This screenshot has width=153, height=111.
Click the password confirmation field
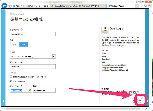(44, 90)
